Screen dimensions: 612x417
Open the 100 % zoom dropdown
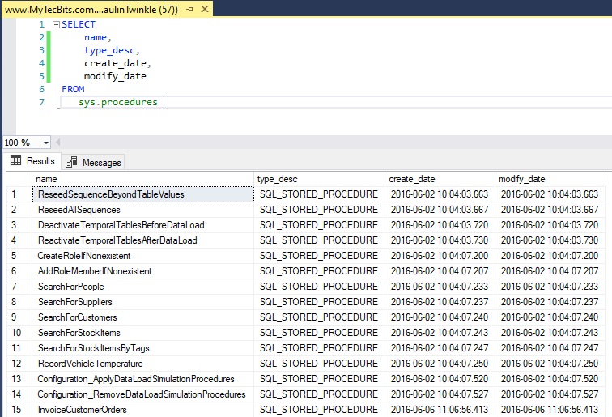pos(45,143)
